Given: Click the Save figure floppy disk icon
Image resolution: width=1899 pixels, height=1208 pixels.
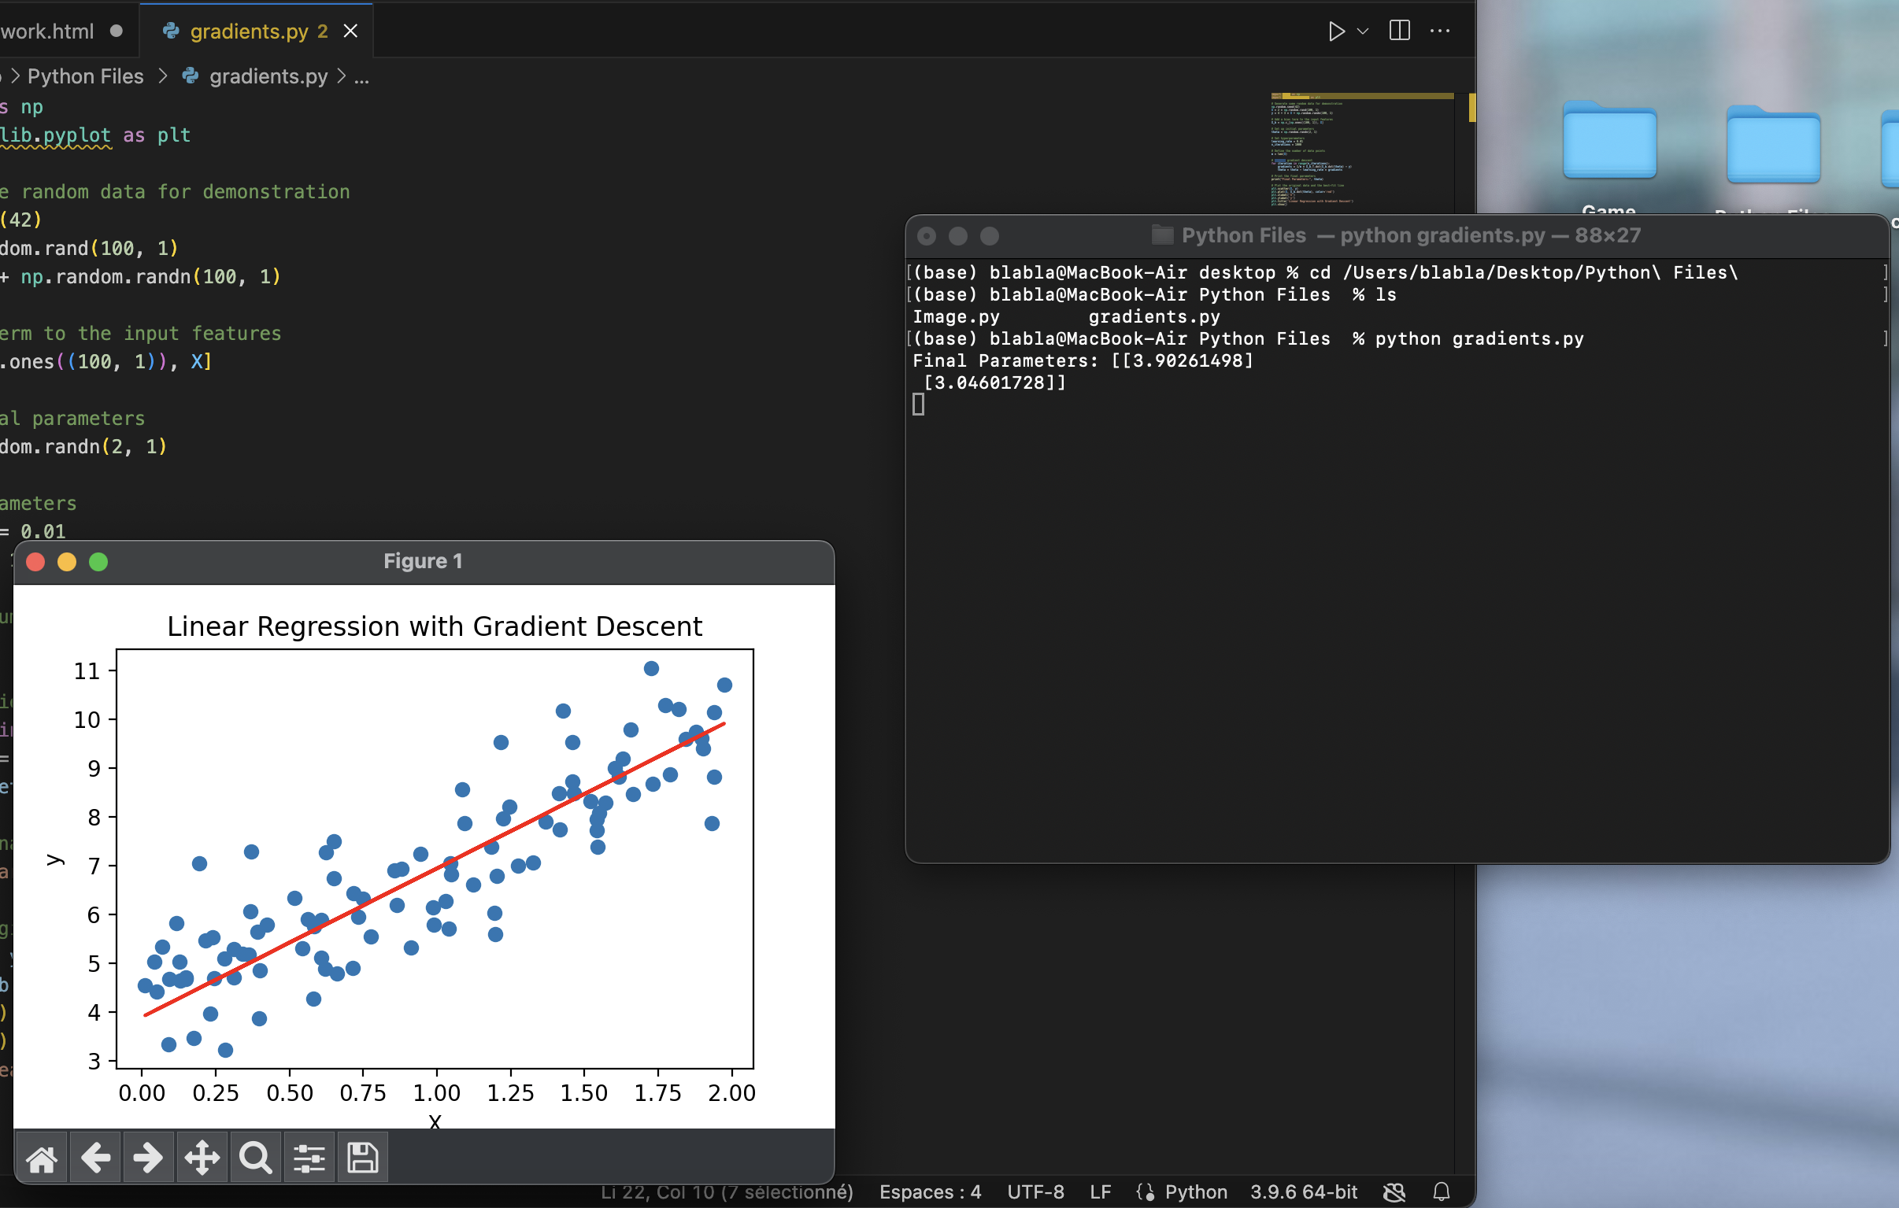Looking at the screenshot, I should click(x=363, y=1158).
